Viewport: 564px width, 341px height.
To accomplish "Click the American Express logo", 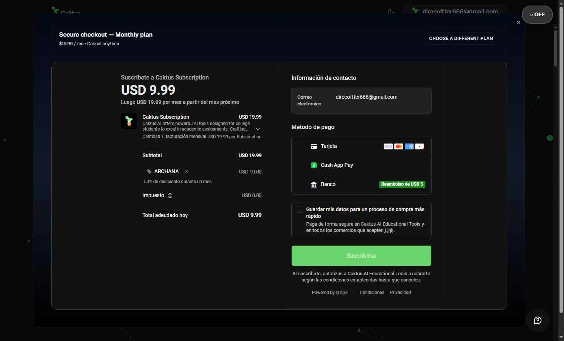I will (409, 146).
